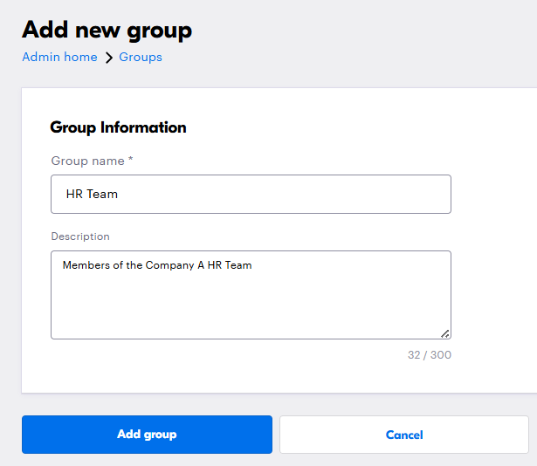Click the Description box resize handle
This screenshot has height=466, width=537.
445,332
